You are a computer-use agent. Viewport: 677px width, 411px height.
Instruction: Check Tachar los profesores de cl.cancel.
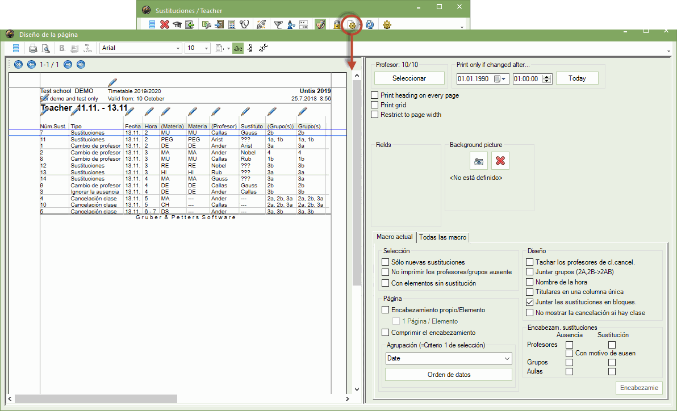pyautogui.click(x=530, y=262)
